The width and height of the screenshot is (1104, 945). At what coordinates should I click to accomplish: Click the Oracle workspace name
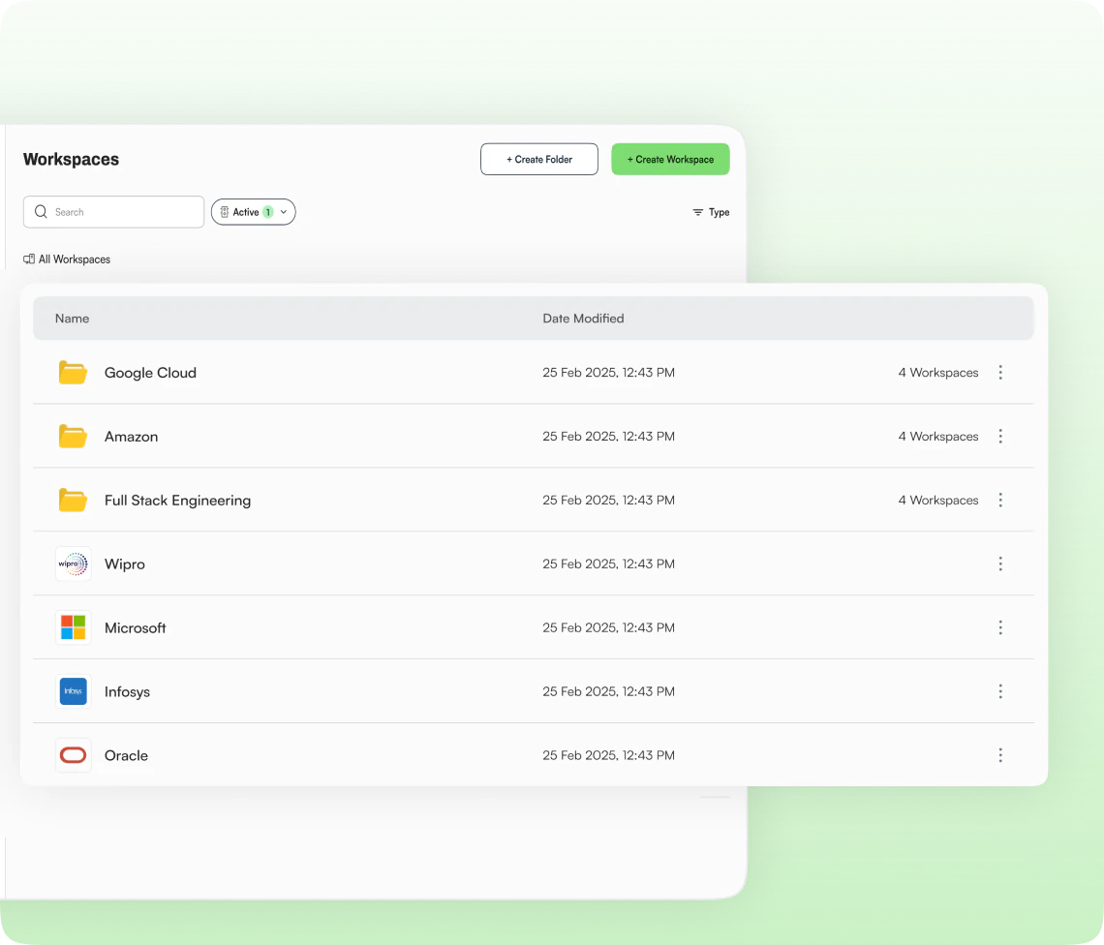pyautogui.click(x=126, y=755)
